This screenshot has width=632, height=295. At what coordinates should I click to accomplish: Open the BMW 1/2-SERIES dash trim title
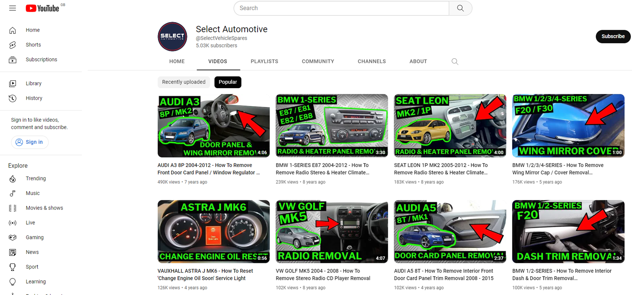coord(562,275)
